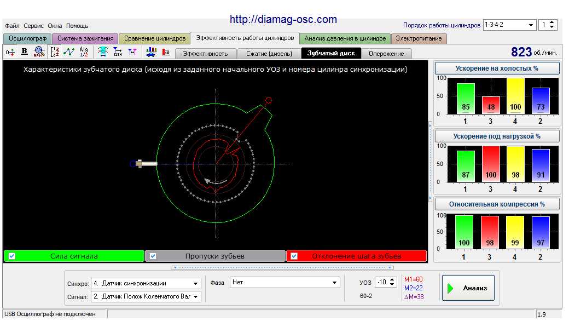This screenshot has width=569, height=321.
Task: Select the Зубчатый диск sub-tab
Action: [331, 53]
